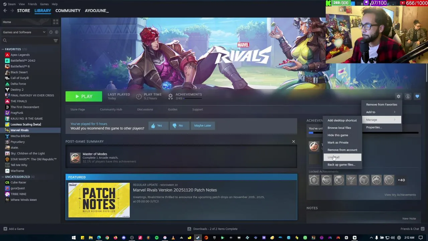Click the Downloads status icon
428x241 pixels.
pos(189,229)
